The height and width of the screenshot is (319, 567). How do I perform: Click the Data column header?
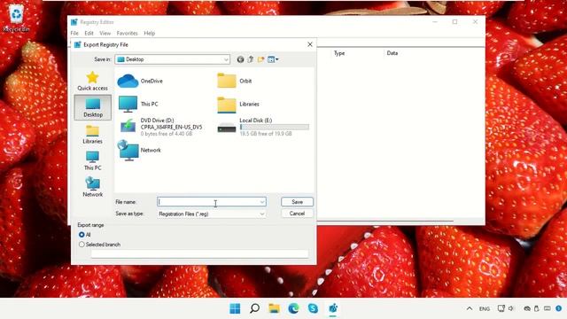pos(392,53)
